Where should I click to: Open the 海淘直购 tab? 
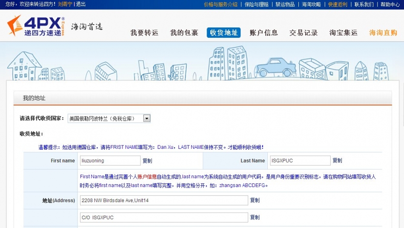(383, 33)
